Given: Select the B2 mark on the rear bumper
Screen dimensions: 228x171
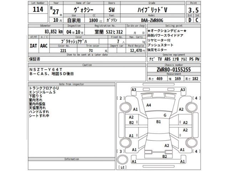Looking at the screenshot, I should [165, 156].
